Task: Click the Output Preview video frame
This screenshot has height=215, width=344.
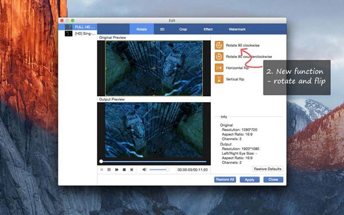Action: pyautogui.click(x=154, y=130)
